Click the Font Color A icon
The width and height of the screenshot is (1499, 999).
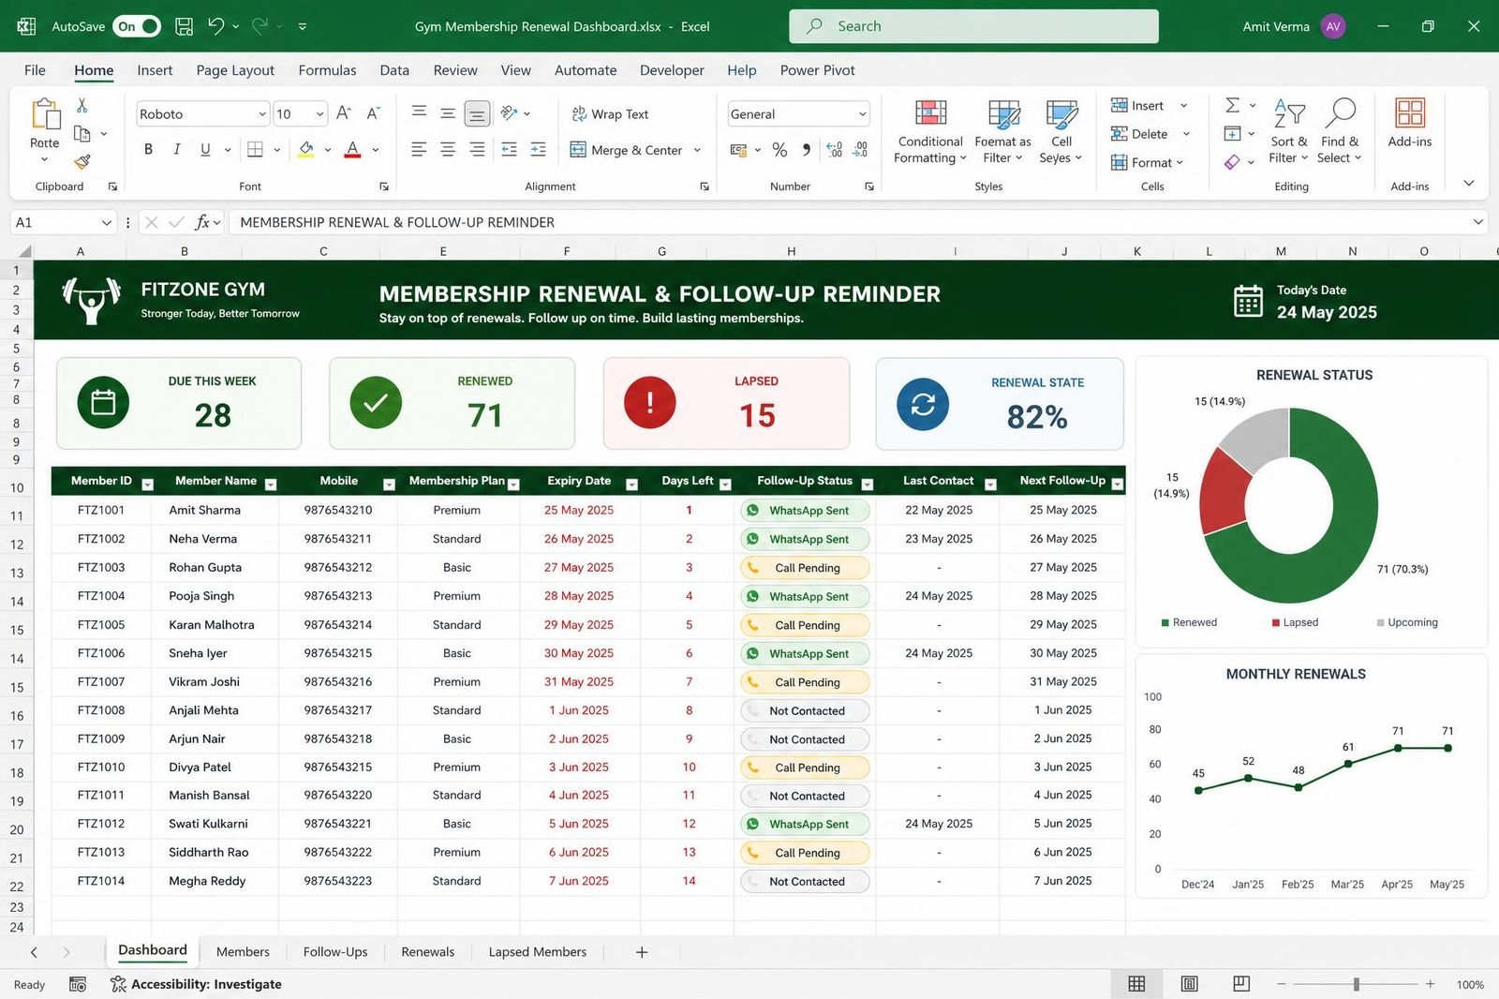[352, 149]
